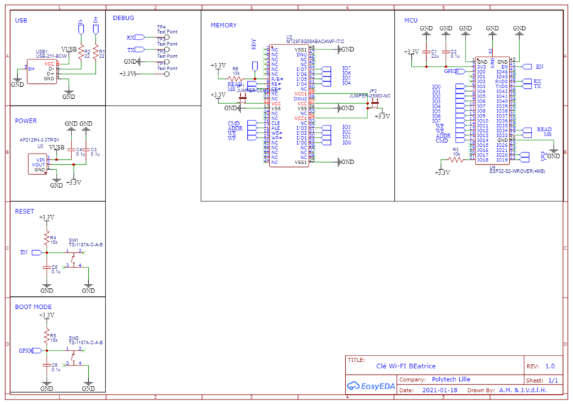The image size is (573, 405).
Task: Select the R3 10k resistor near the MCU
Action: 456,160
